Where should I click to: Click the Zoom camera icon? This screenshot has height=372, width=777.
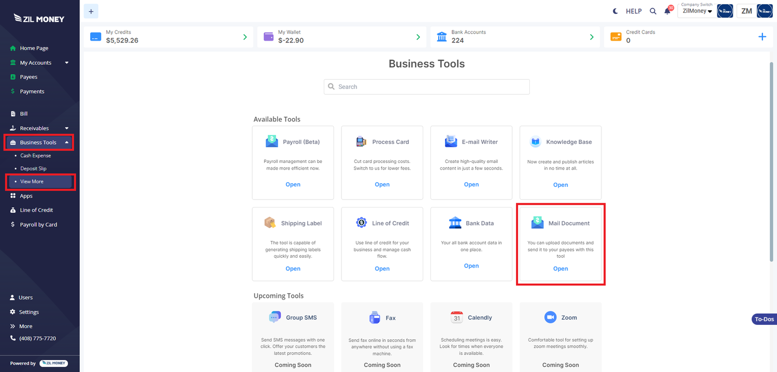[550, 317]
